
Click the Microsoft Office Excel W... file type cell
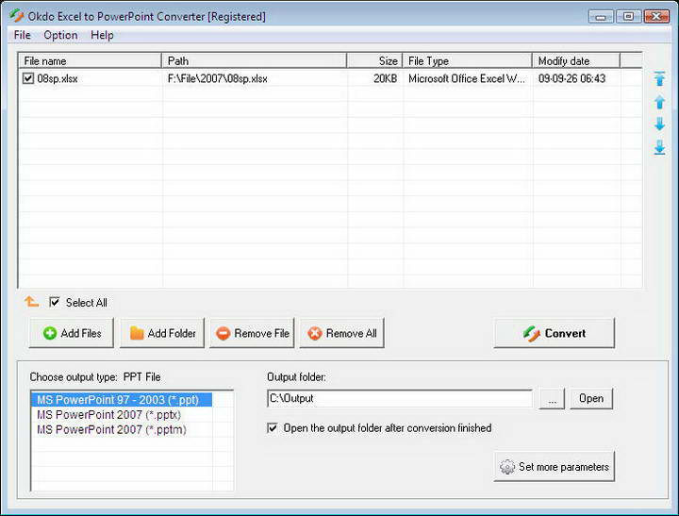click(467, 78)
